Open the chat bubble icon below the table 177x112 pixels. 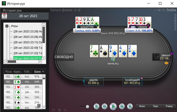click(53, 110)
